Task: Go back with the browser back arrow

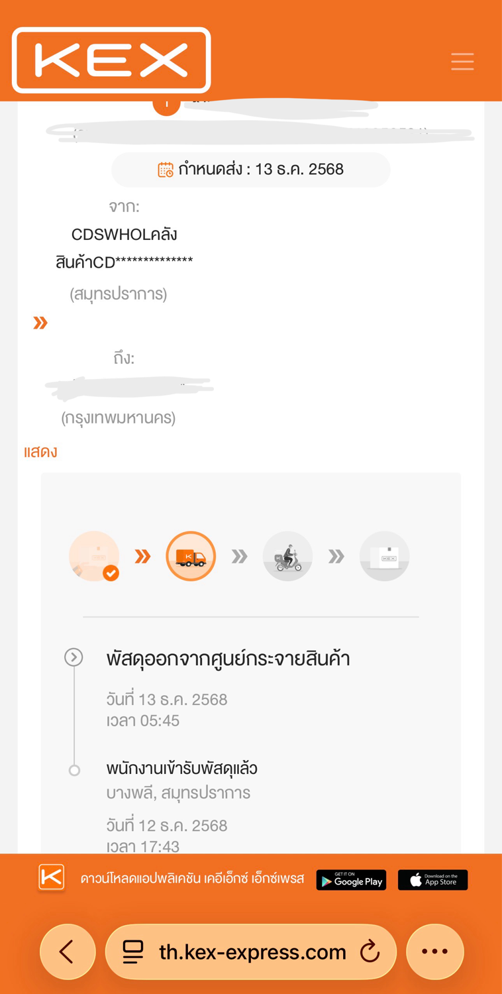Action: tap(68, 952)
